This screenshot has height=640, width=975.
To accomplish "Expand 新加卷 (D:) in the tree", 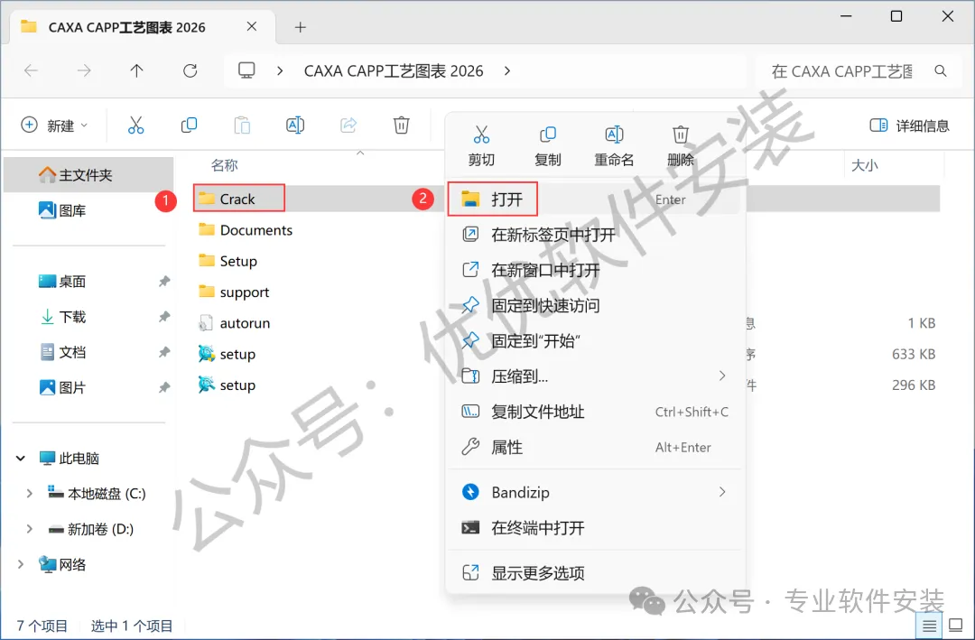I will pos(29,529).
